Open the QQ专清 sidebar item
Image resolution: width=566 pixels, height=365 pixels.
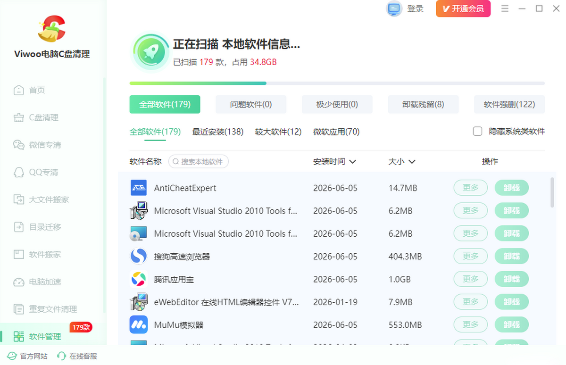(x=36, y=172)
